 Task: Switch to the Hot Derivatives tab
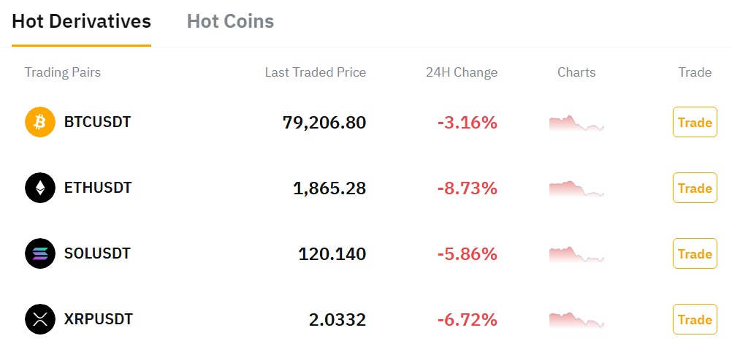[81, 21]
